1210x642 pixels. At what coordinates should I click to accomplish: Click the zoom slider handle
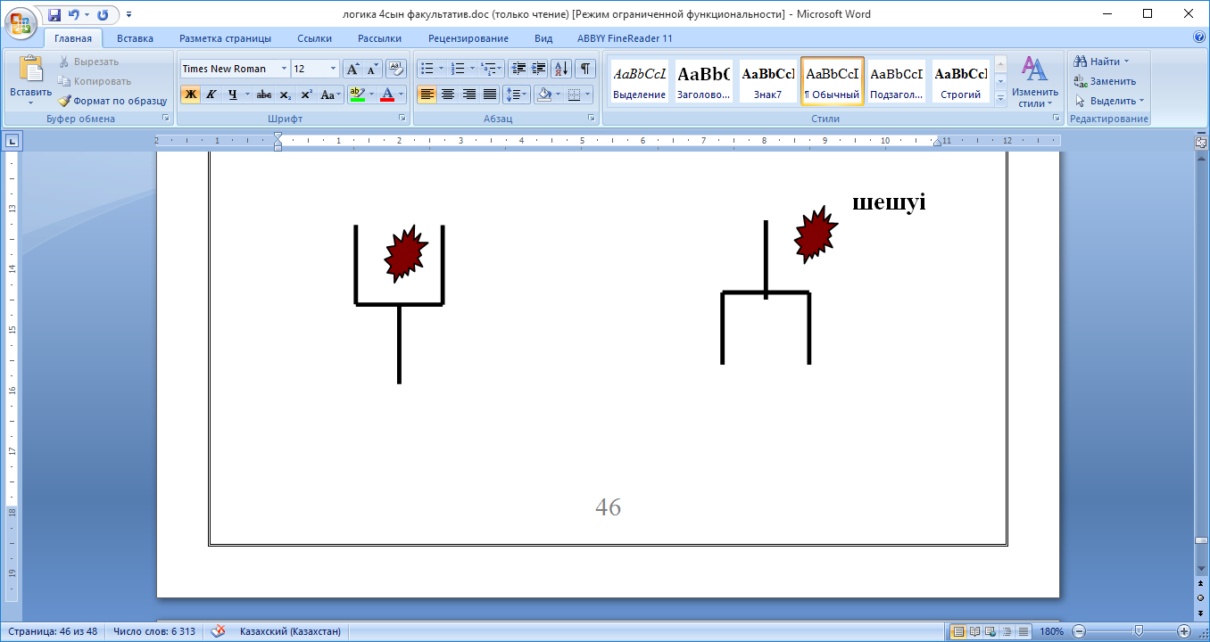pyautogui.click(x=1139, y=631)
